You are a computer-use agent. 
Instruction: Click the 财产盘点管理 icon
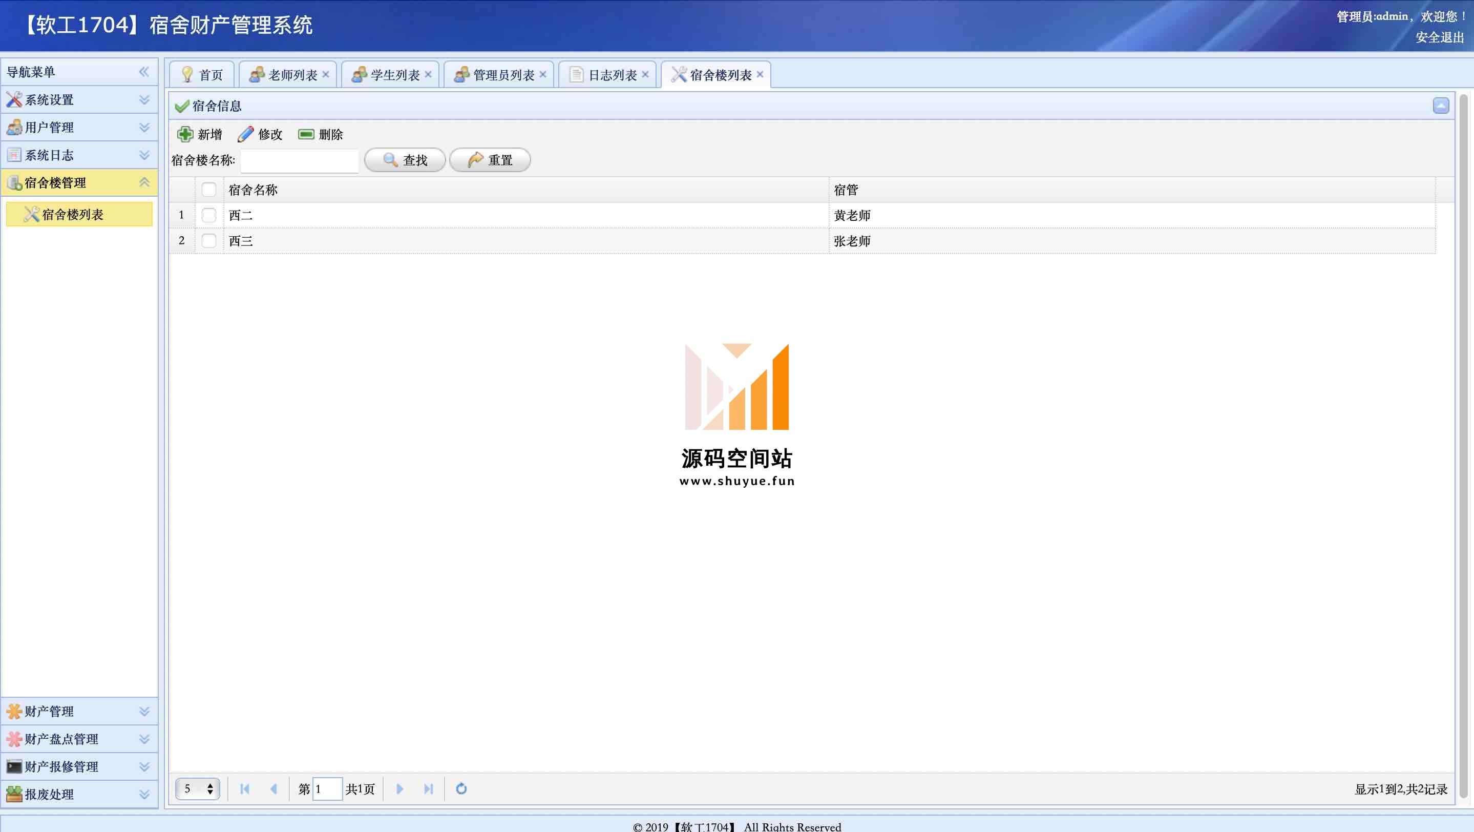click(14, 739)
